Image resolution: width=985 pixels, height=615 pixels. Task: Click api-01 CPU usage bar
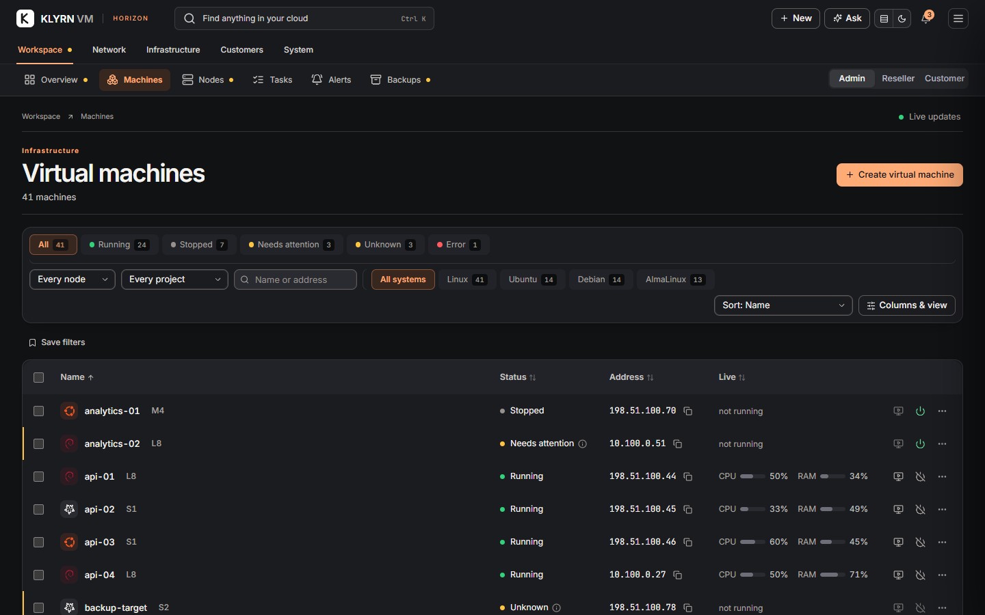tap(752, 476)
